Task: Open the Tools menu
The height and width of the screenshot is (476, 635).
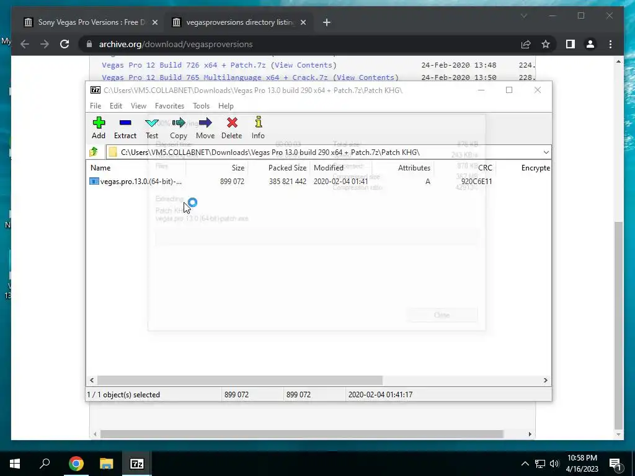Action: tap(202, 105)
